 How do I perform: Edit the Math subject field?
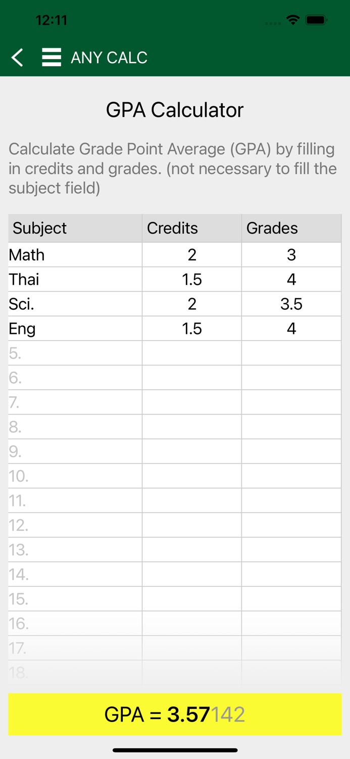(71, 255)
